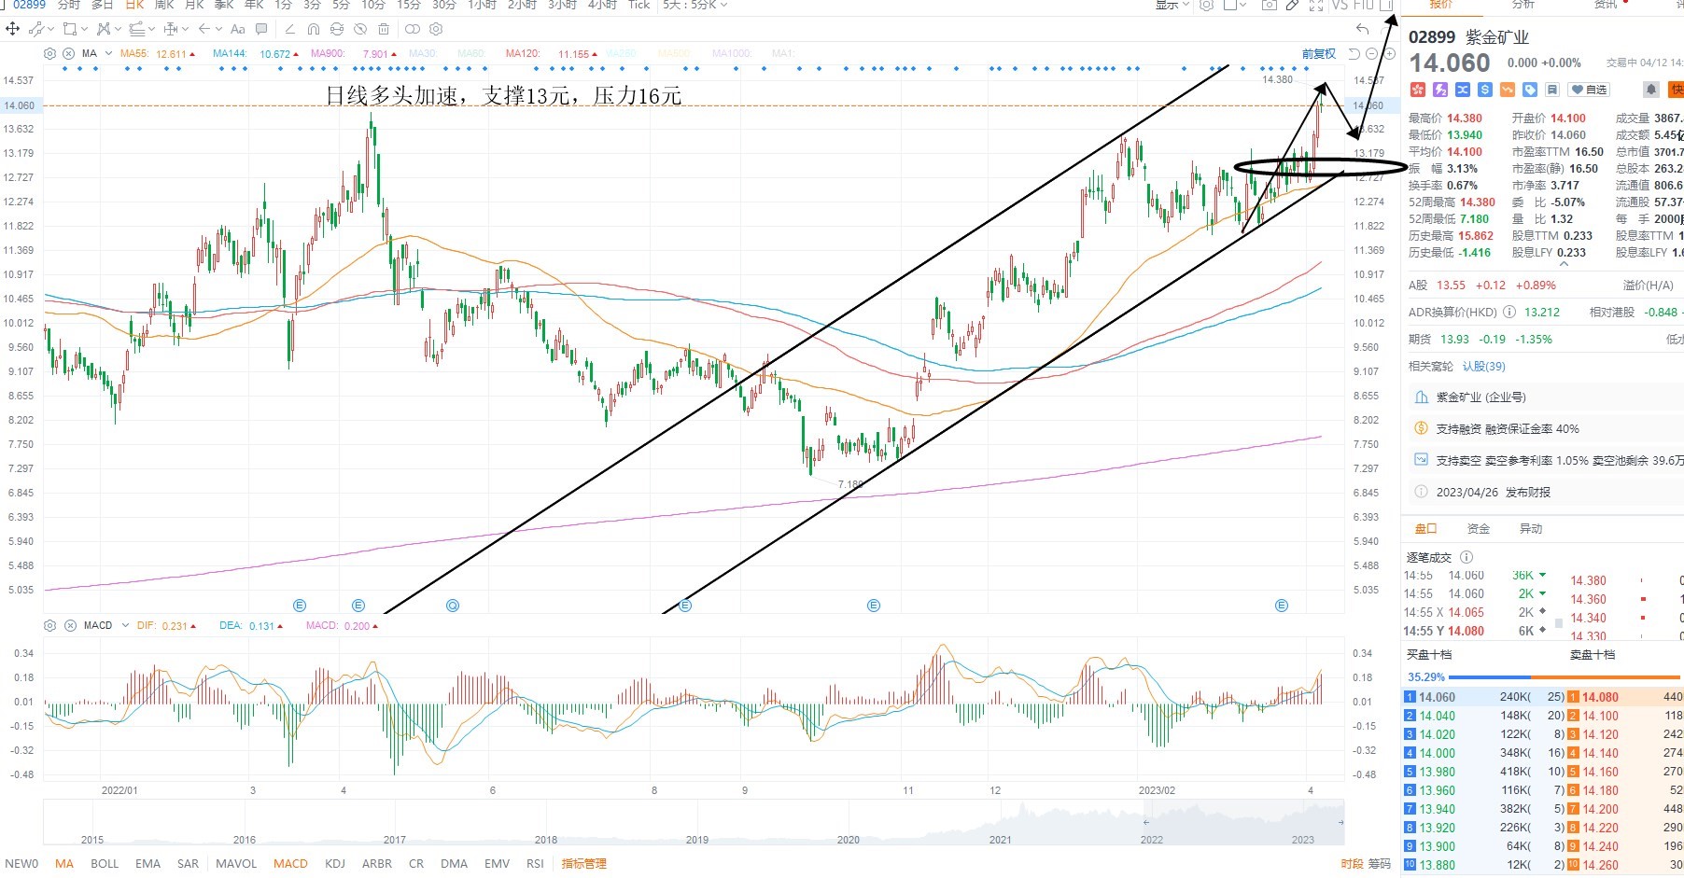The width and height of the screenshot is (1684, 878).
Task: Expand the MA indicator dropdown
Action: click(x=109, y=53)
